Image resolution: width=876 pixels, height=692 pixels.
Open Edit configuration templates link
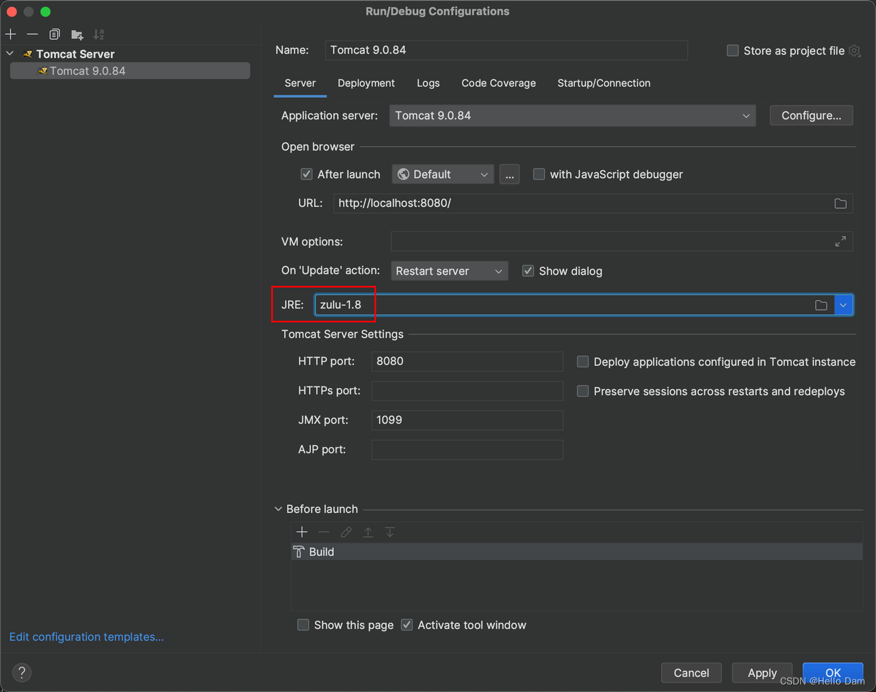(x=87, y=637)
